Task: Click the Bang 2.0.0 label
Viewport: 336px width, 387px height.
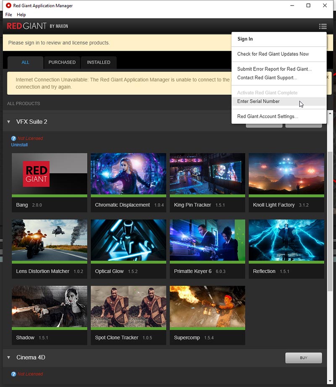Action: click(29, 205)
